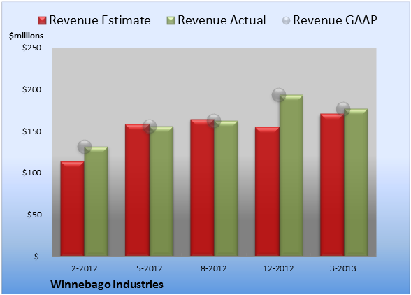Viewport: 411px width, 295px height.
Task: Click the GAAP marker for 3-2013
Action: click(x=343, y=108)
